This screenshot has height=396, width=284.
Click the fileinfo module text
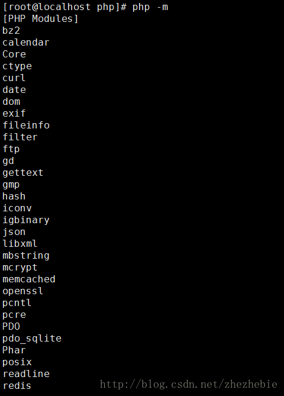click(x=26, y=125)
